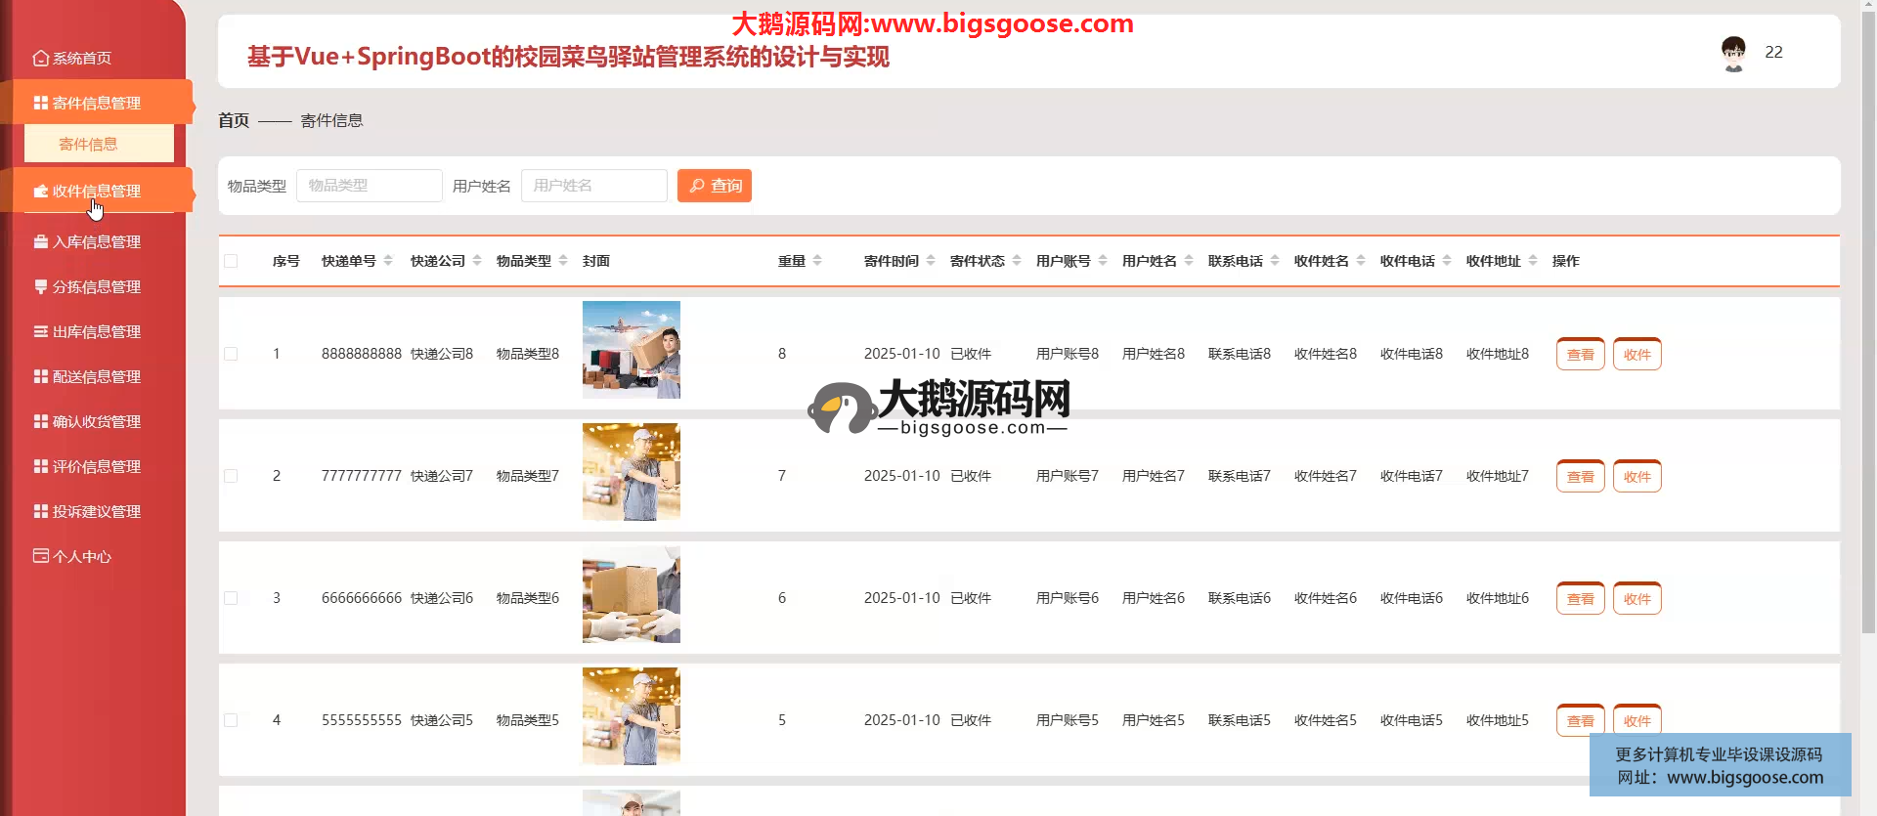Click the user avatar at top right
Screen dimensions: 1877x816
click(x=1733, y=53)
